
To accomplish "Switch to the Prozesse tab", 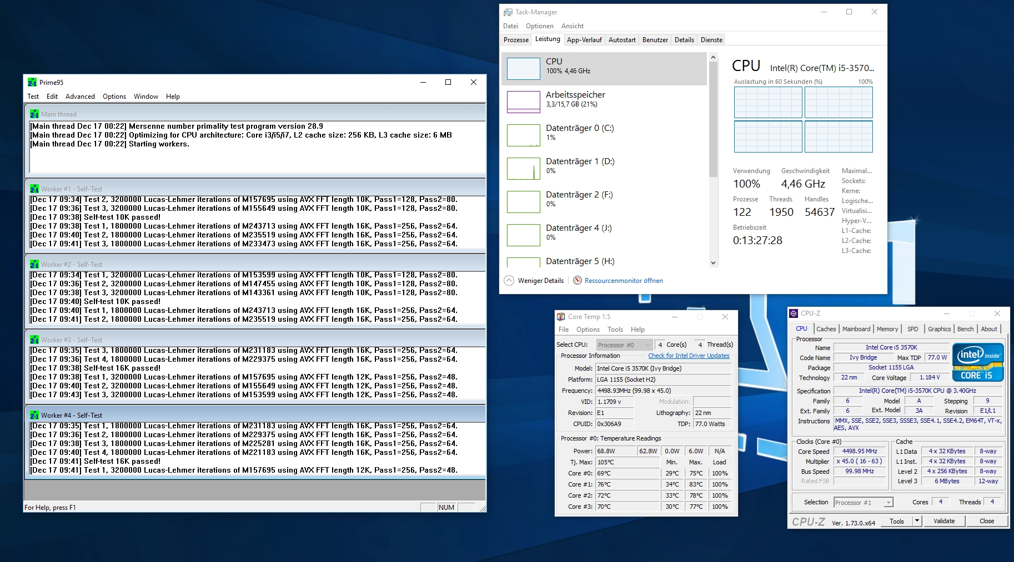I will pos(516,40).
